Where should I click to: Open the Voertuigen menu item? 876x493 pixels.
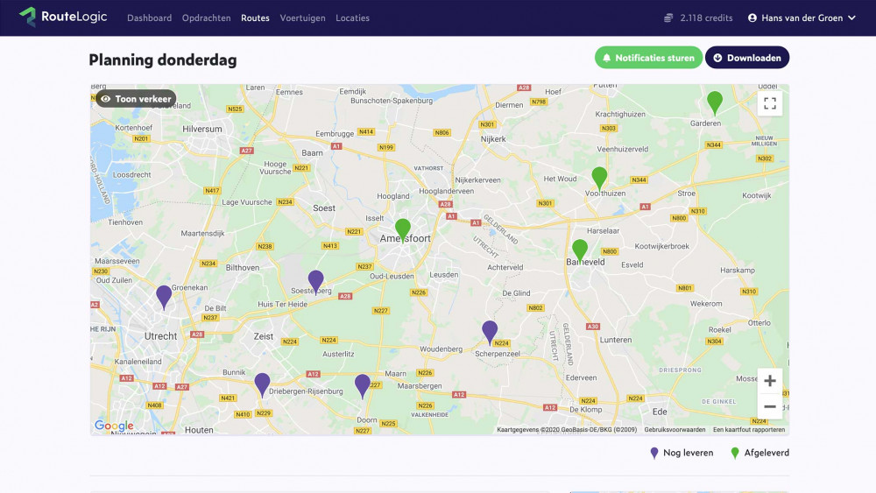pos(302,18)
